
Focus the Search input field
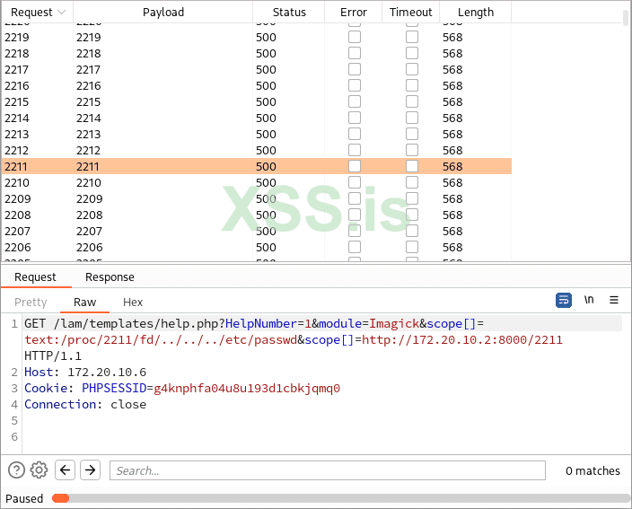tap(328, 470)
